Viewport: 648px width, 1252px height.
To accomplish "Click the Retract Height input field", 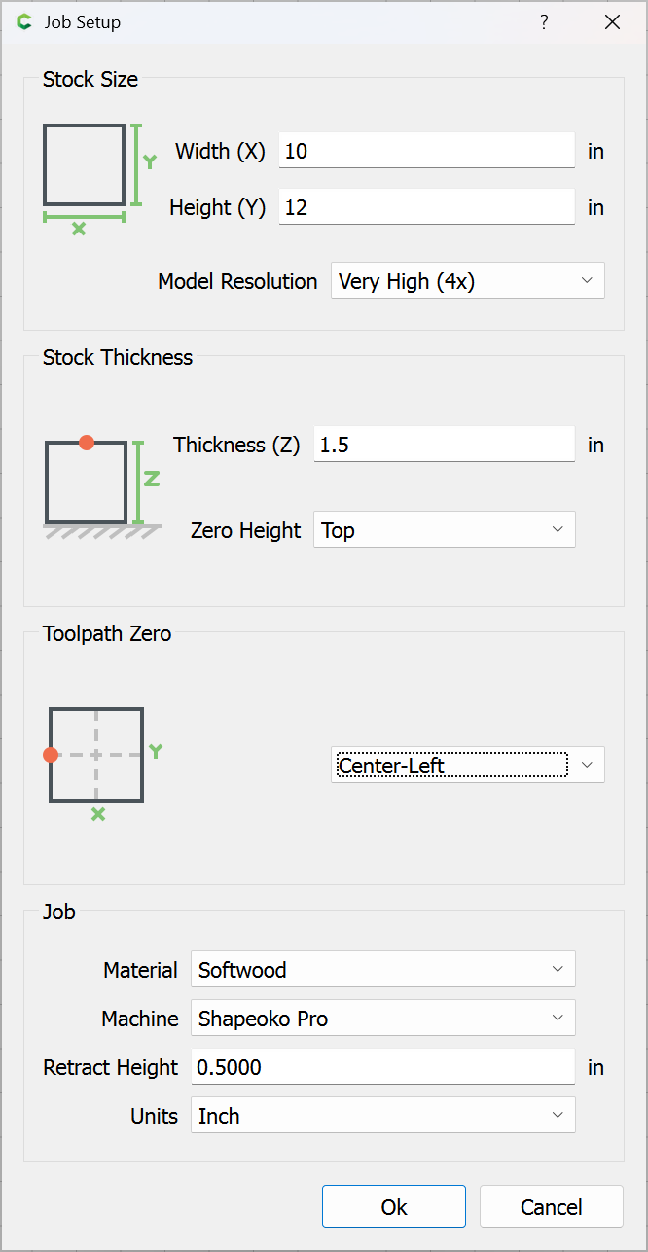I will pyautogui.click(x=382, y=1067).
